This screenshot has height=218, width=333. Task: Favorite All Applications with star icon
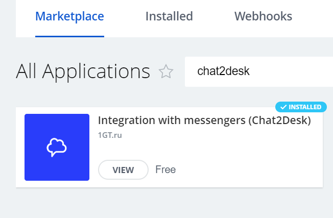tap(166, 71)
